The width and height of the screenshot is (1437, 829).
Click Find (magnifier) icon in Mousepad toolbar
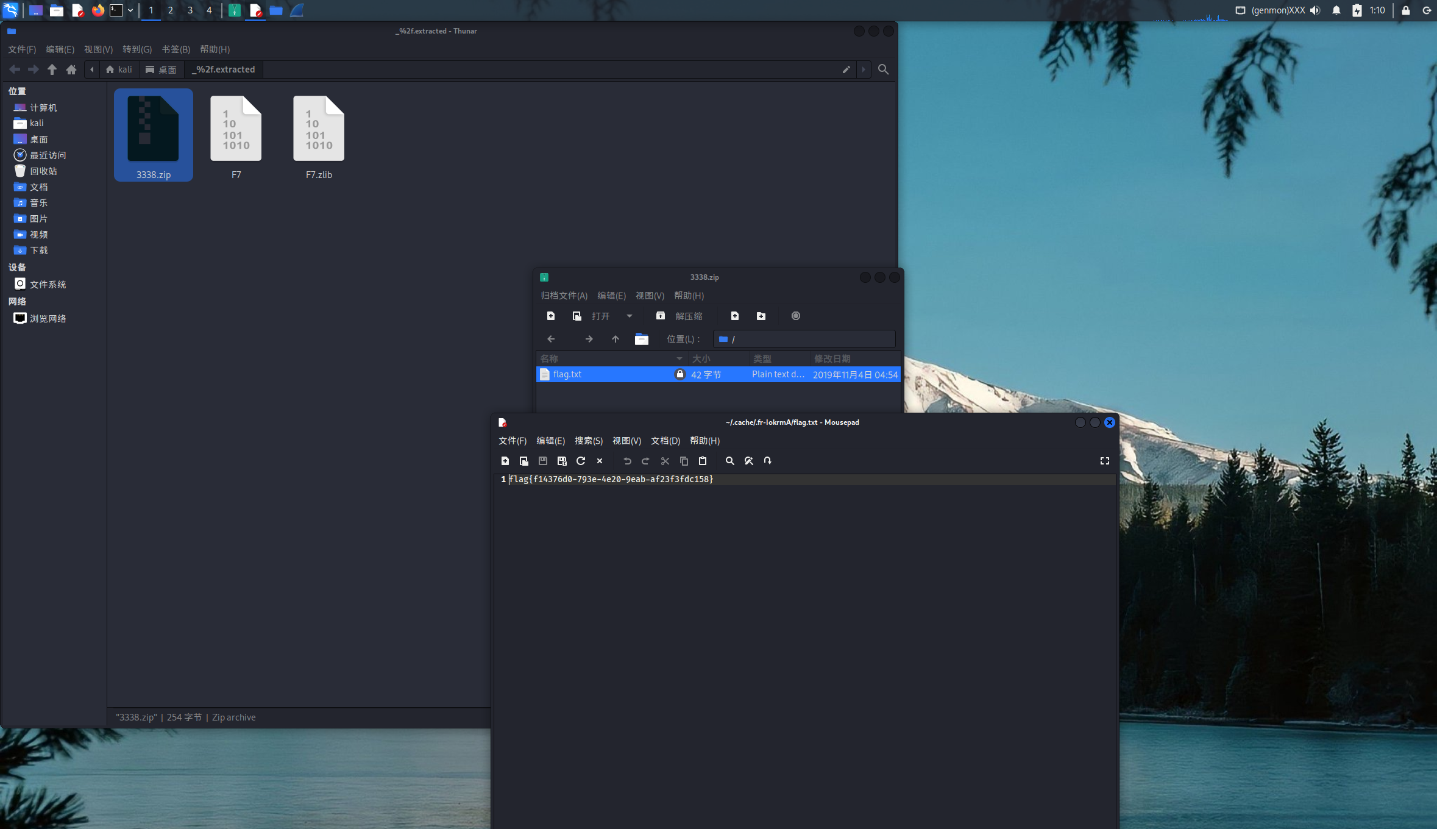pos(729,461)
